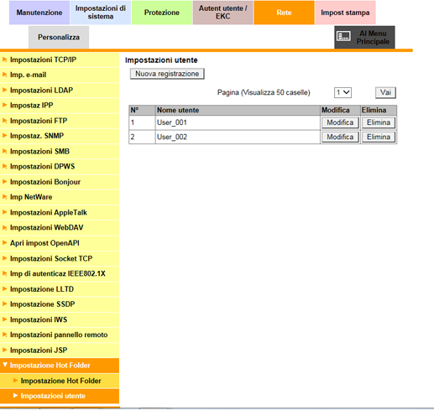Switch to the Manutenzione tab

(x=39, y=13)
